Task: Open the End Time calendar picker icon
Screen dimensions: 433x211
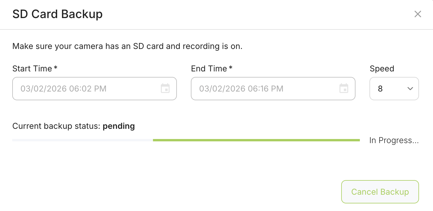Action: pos(344,88)
